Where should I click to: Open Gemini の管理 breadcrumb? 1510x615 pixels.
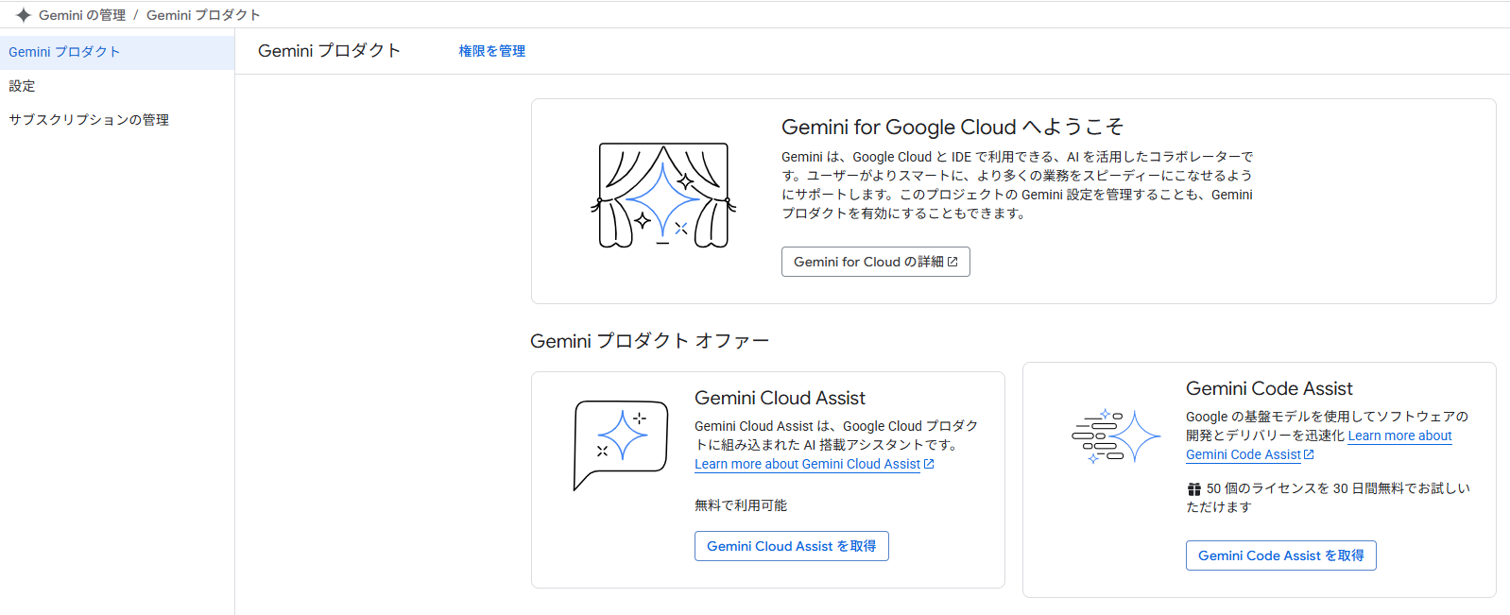click(82, 15)
